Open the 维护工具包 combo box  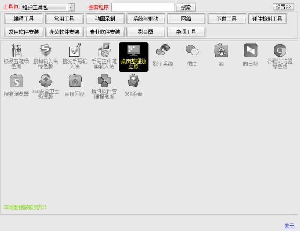click(x=48, y=7)
